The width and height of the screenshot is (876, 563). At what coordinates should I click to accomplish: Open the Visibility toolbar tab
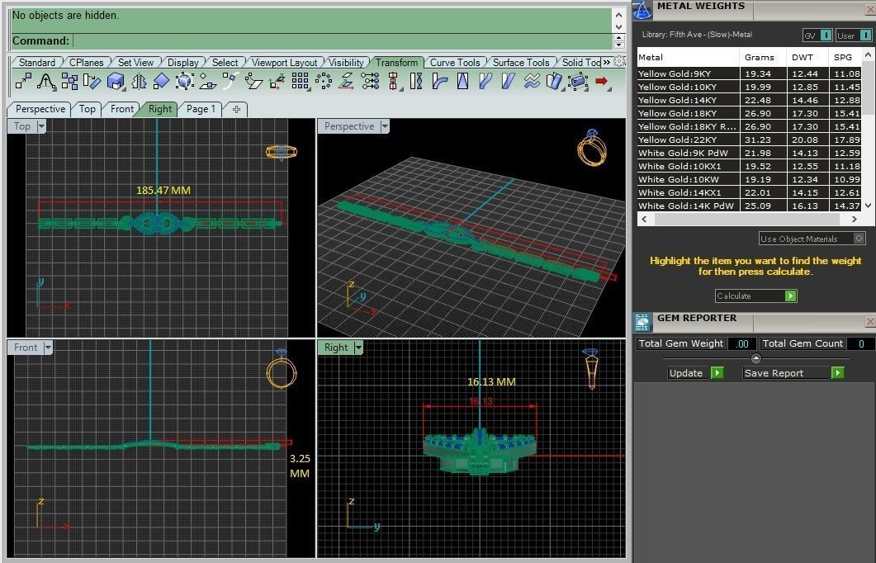pyautogui.click(x=346, y=63)
